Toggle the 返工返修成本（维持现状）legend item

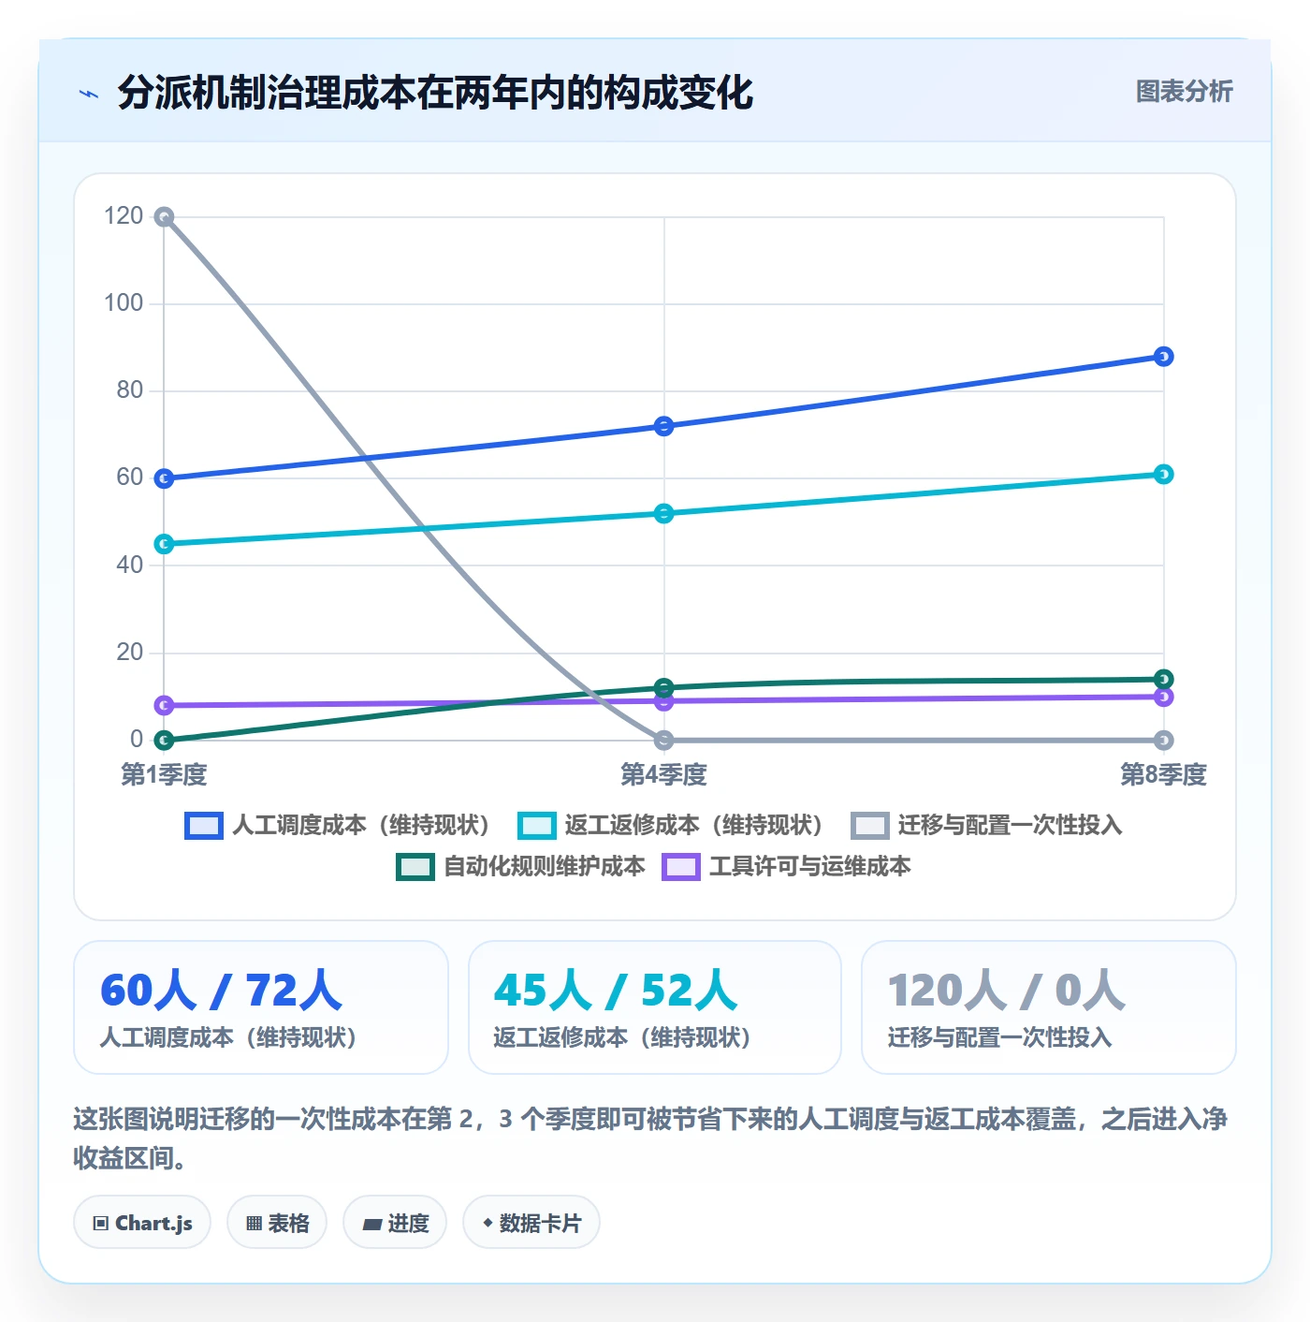(671, 826)
